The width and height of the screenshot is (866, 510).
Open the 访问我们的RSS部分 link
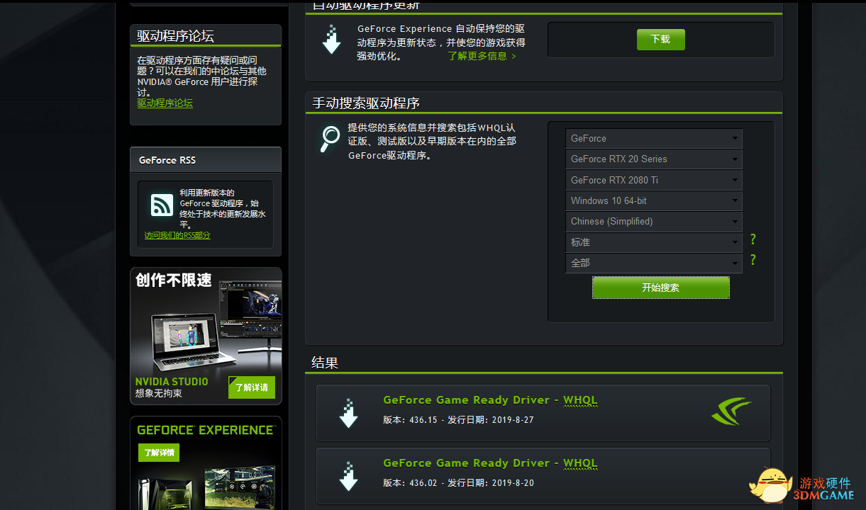(x=177, y=235)
